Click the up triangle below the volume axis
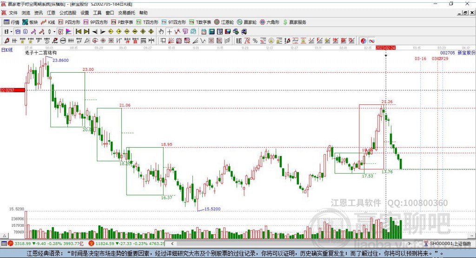Screen dimensions: 476x258 click(x=4, y=236)
